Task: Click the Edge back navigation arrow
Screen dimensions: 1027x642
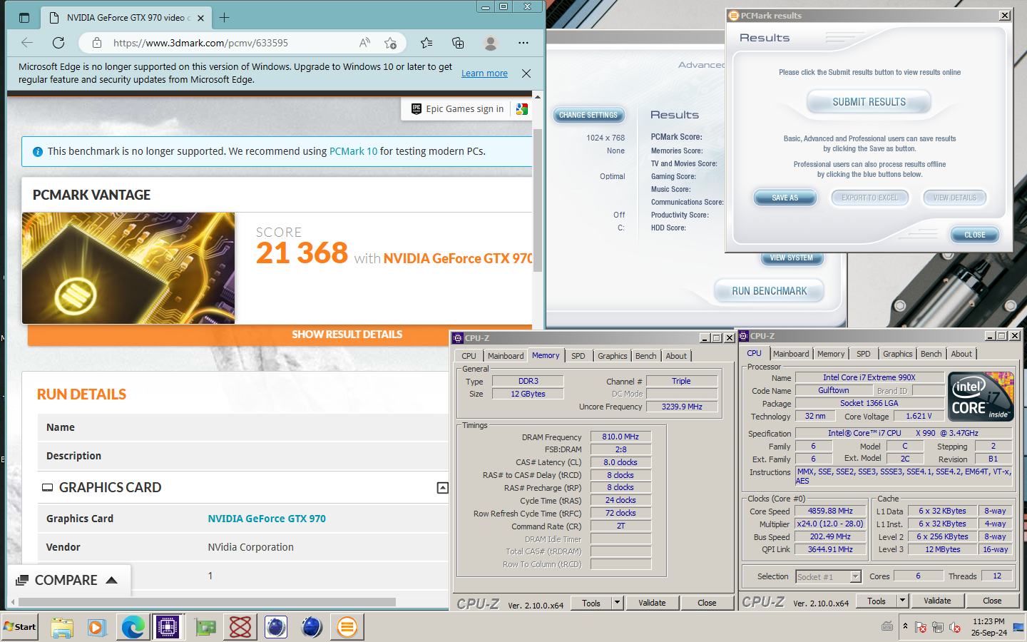Action: tap(27, 43)
